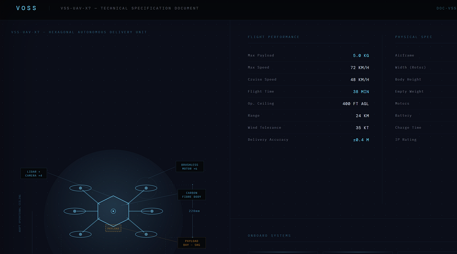
Task: Click the header title 'Technical Specification Document'
Action: 150,8
